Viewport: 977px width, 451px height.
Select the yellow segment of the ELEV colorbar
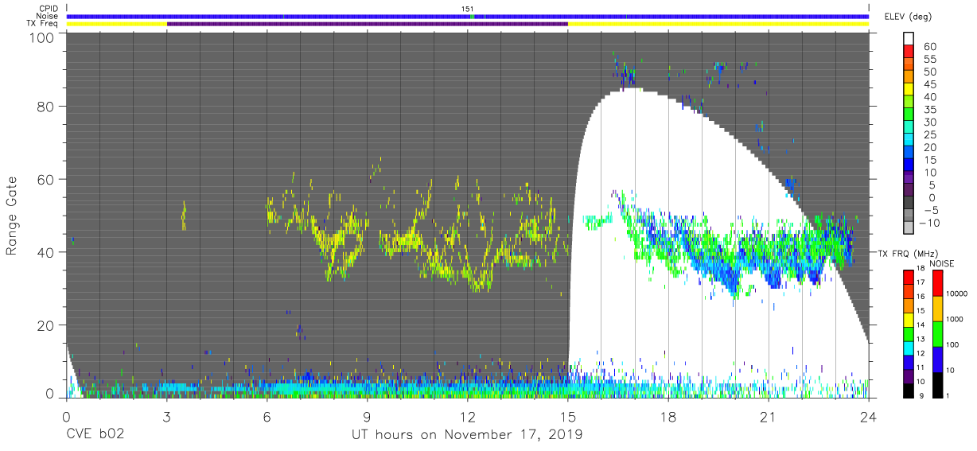point(909,90)
